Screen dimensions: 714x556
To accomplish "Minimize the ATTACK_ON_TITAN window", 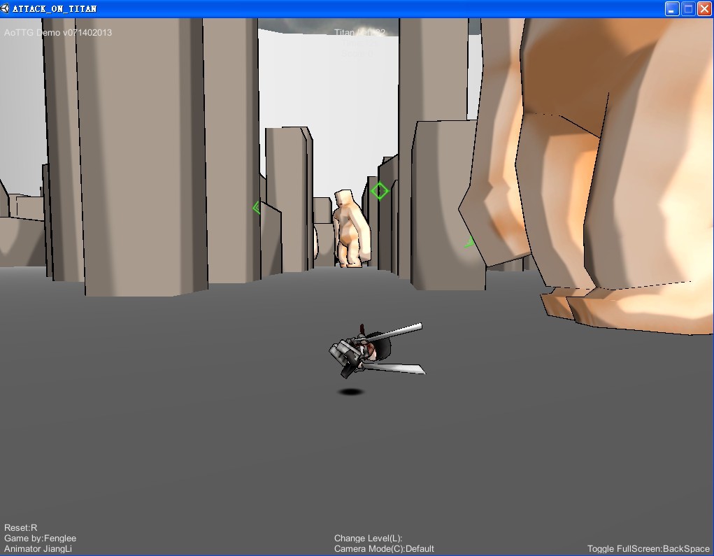I will (x=672, y=8).
